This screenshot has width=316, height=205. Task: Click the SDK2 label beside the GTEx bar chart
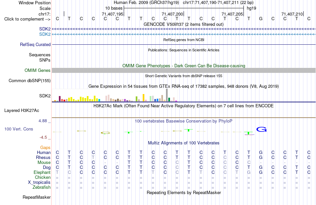point(45,96)
